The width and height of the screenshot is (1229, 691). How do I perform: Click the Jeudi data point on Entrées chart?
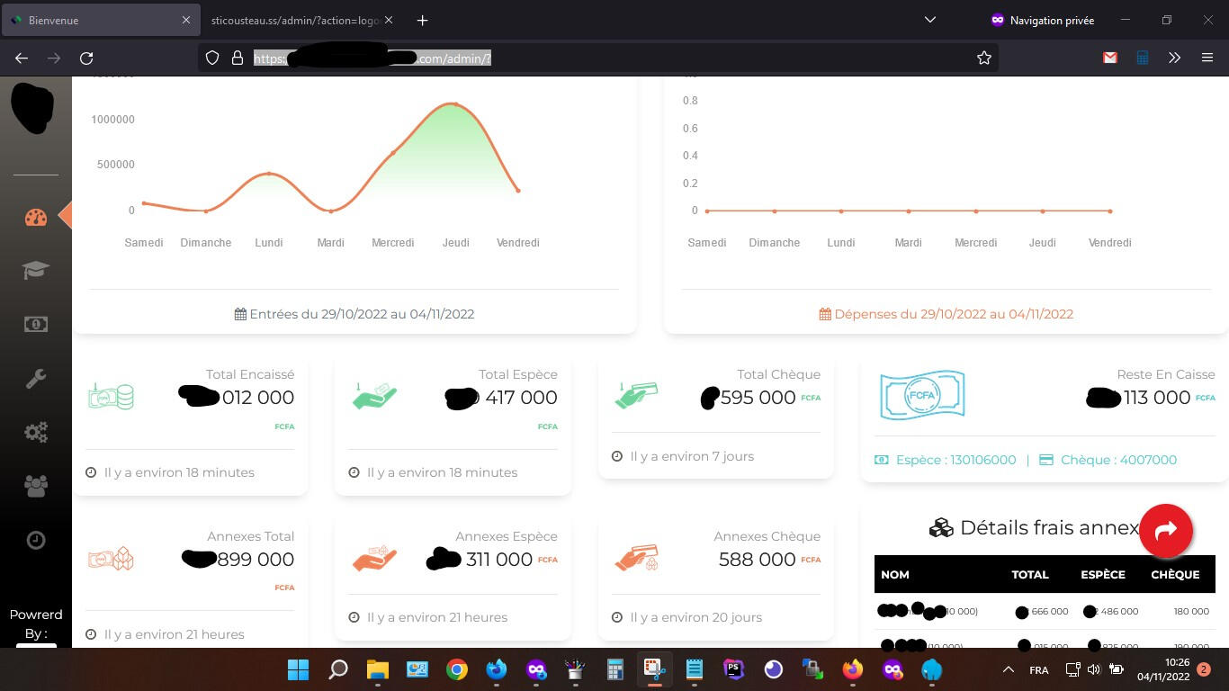click(x=456, y=104)
